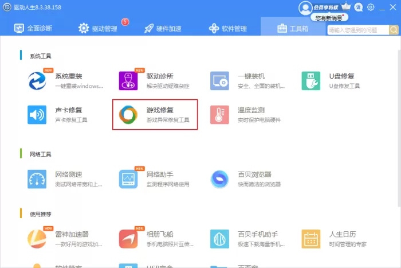Click the 系统重装 title text
Image resolution: width=401 pixels, height=268 pixels.
69,76
